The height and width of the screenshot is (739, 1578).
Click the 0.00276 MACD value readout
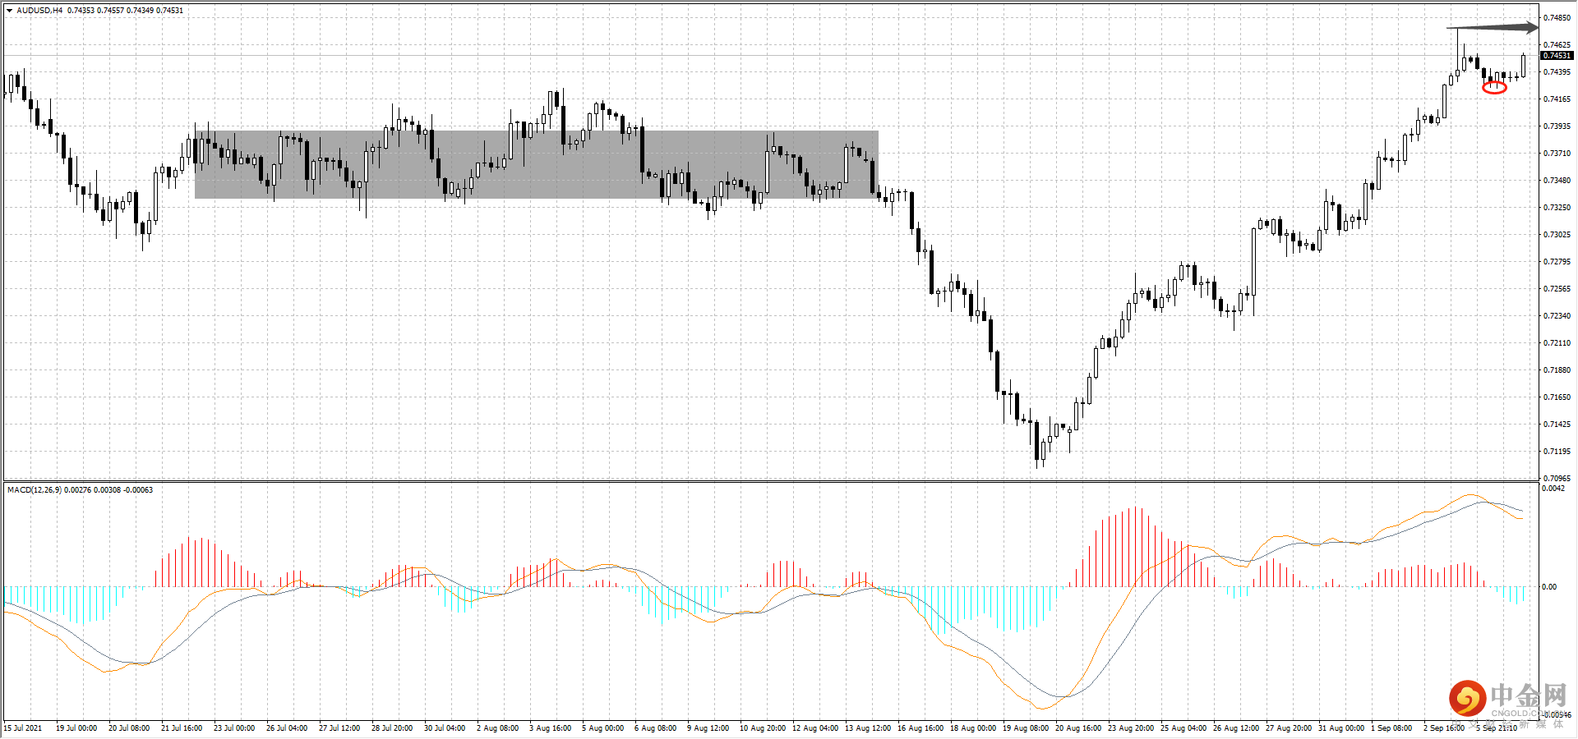point(76,489)
